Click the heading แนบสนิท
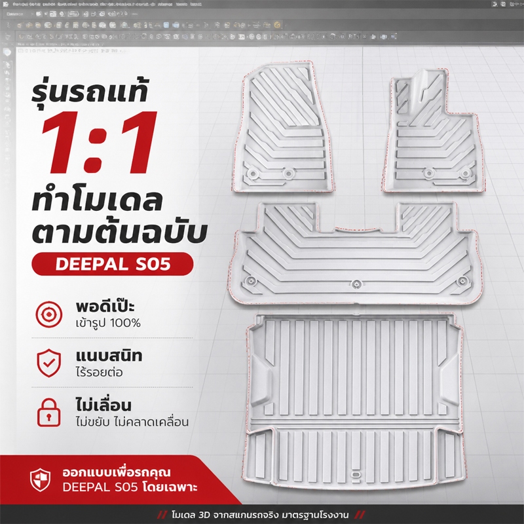This screenshot has height=524, width=524. coord(109,356)
